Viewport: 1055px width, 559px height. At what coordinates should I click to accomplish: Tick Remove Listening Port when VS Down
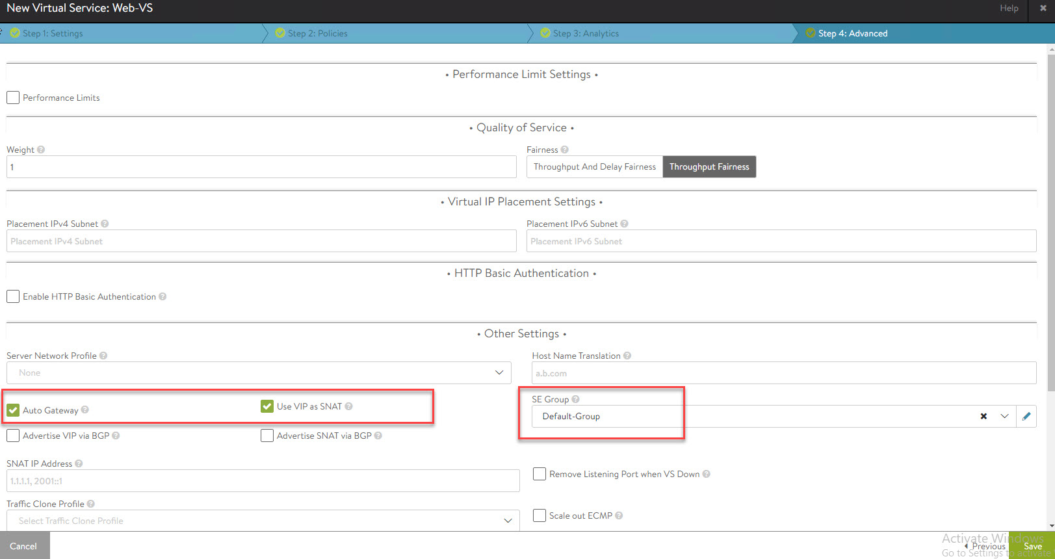point(540,474)
